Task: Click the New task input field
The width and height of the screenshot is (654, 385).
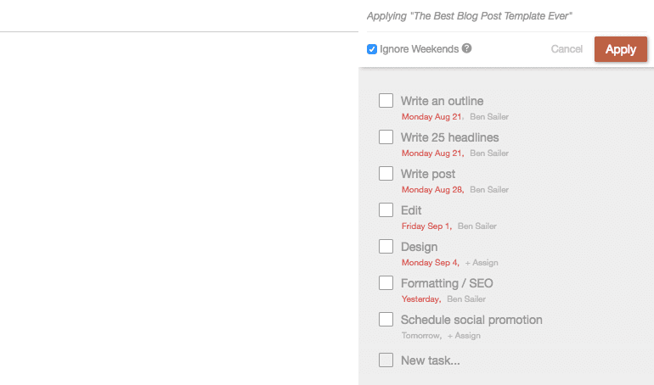Action: coord(431,360)
